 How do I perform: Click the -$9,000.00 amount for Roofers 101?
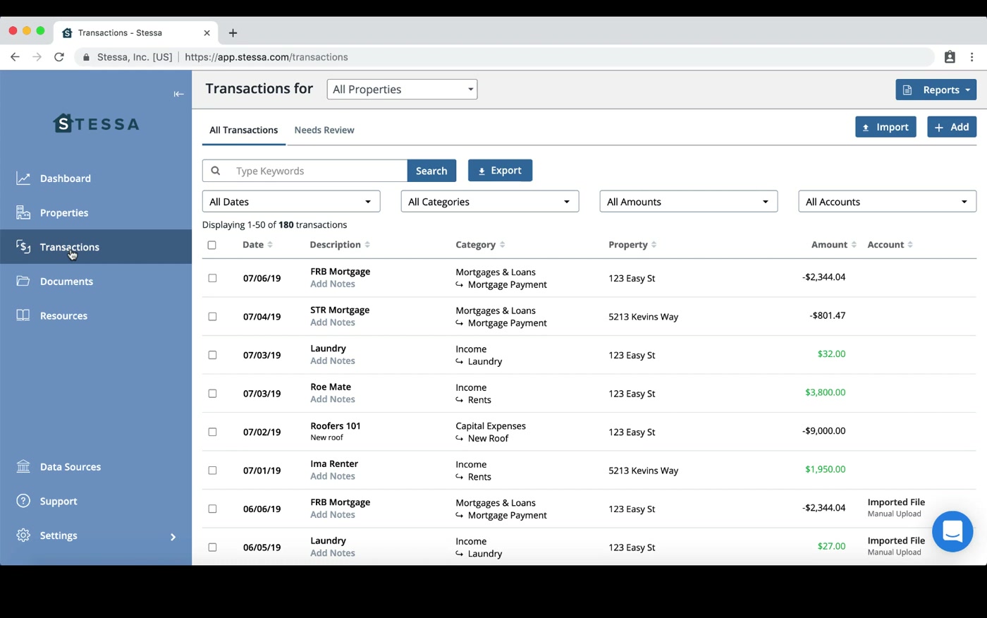[x=823, y=430]
